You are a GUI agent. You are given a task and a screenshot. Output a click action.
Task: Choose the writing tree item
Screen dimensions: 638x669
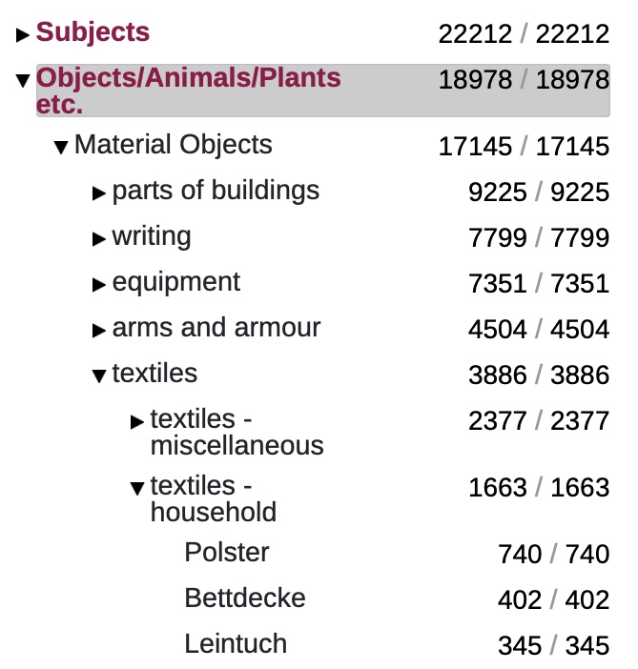[152, 236]
